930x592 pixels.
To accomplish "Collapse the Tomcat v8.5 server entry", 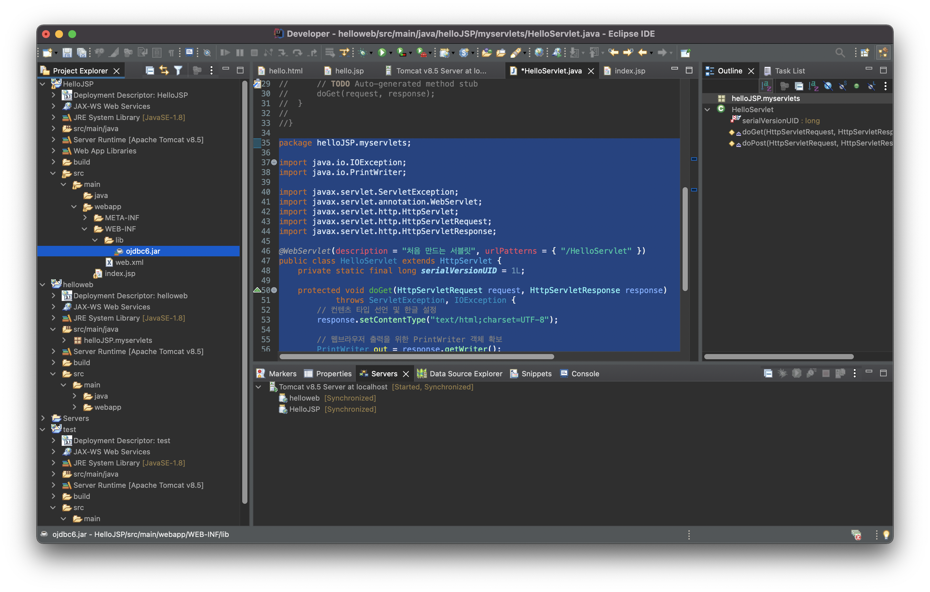I will (258, 387).
